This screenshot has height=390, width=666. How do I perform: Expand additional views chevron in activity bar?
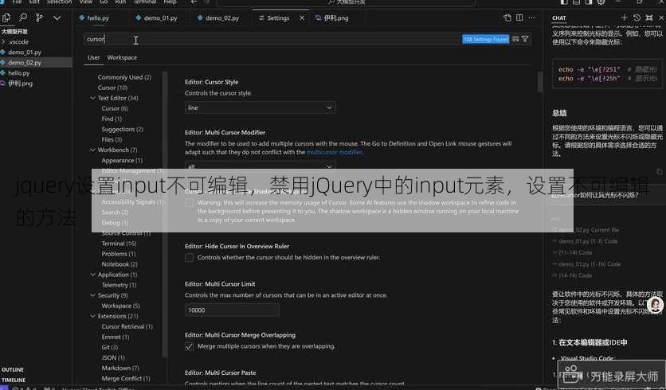[x=57, y=18]
